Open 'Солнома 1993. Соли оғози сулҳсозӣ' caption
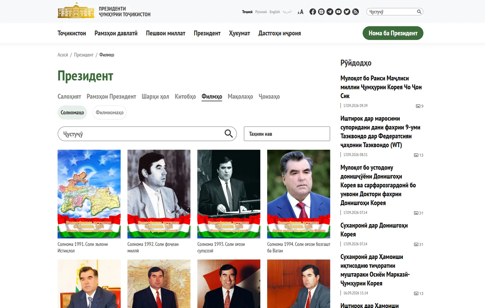485x308 pixels. tap(221, 247)
